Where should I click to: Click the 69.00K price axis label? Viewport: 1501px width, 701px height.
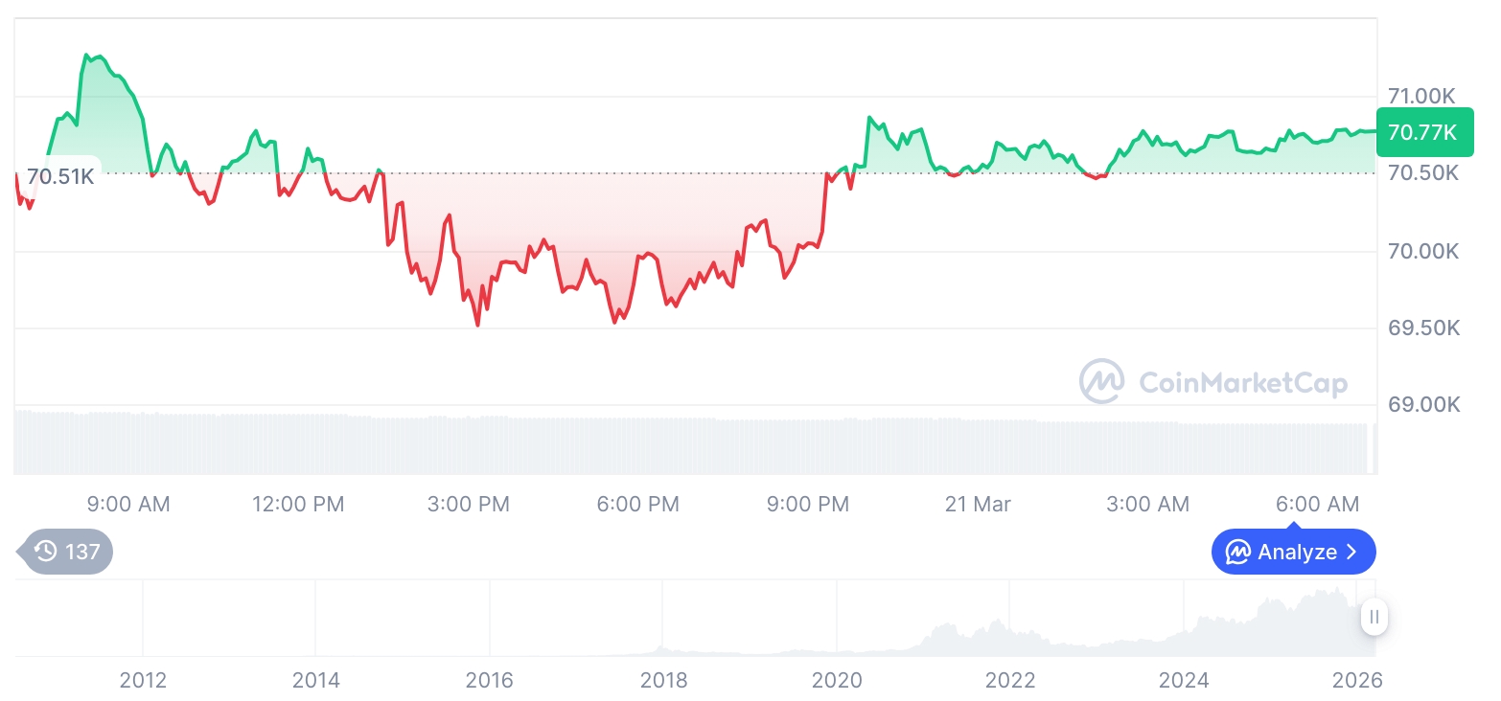pos(1423,405)
